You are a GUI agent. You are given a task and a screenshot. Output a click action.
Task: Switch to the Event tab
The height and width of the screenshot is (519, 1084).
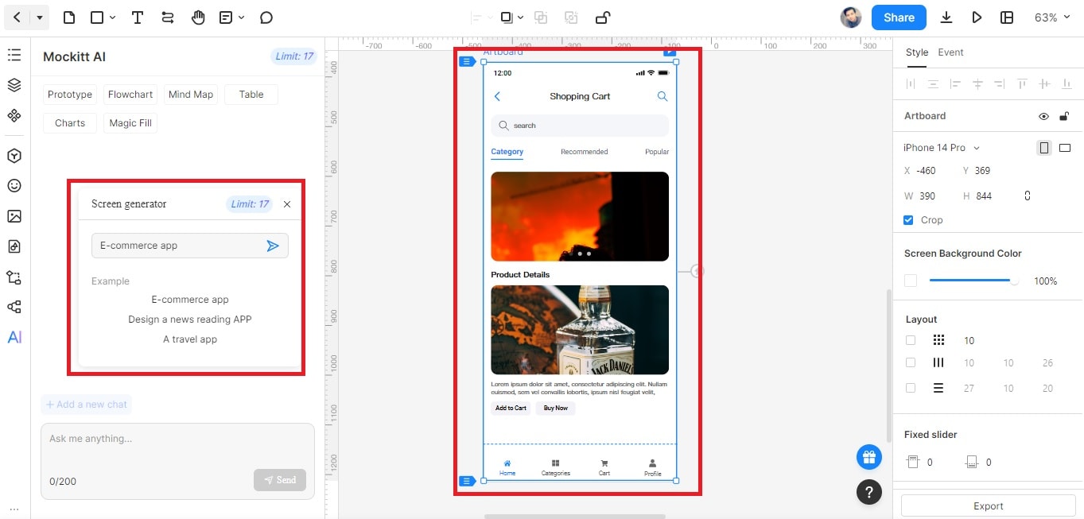[950, 52]
